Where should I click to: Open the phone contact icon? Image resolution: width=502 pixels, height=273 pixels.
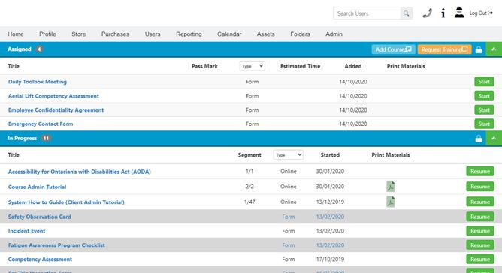(x=427, y=13)
